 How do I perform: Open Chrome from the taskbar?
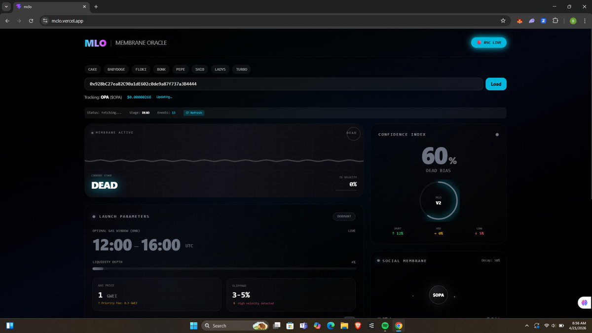pyautogui.click(x=399, y=325)
